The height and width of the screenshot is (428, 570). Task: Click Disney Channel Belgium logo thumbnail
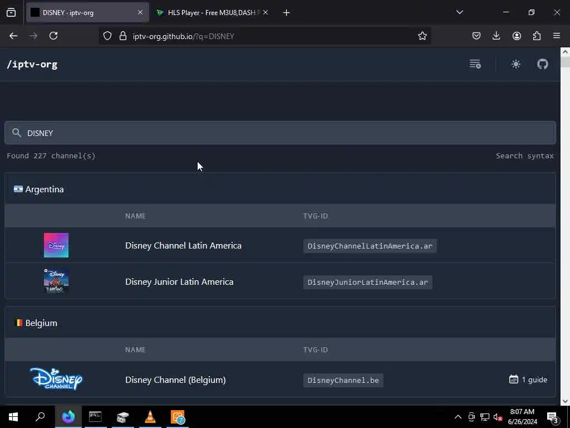pyautogui.click(x=56, y=379)
